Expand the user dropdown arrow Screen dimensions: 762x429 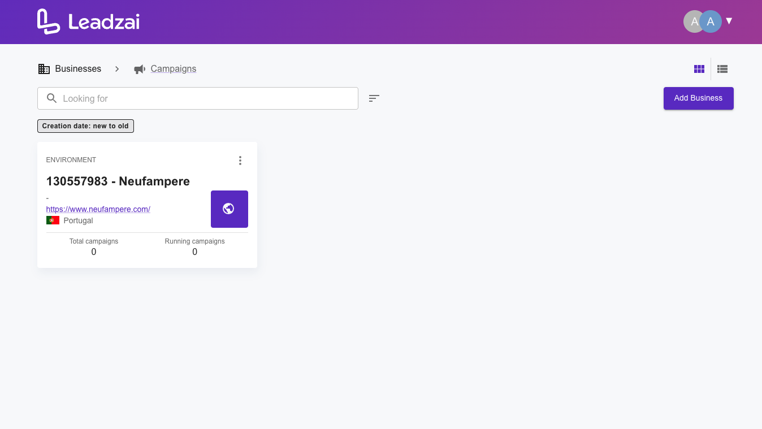(729, 21)
